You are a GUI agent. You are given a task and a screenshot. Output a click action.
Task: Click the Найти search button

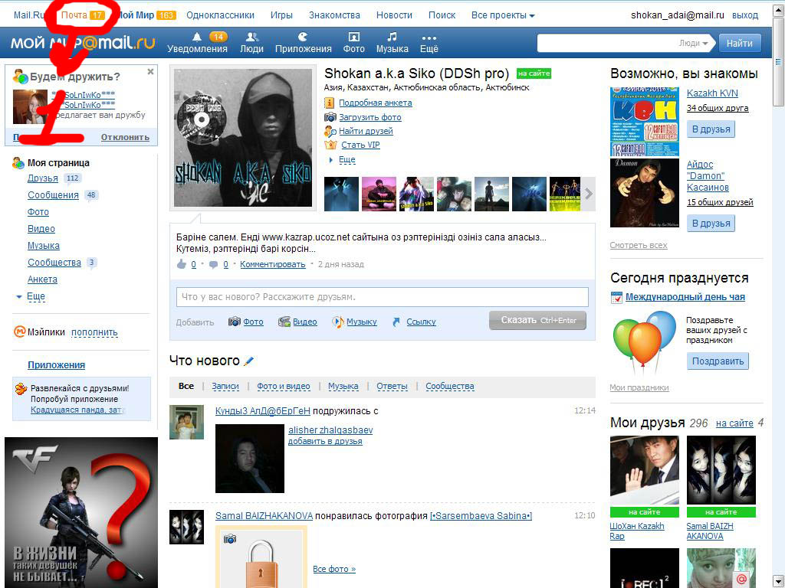coord(740,43)
